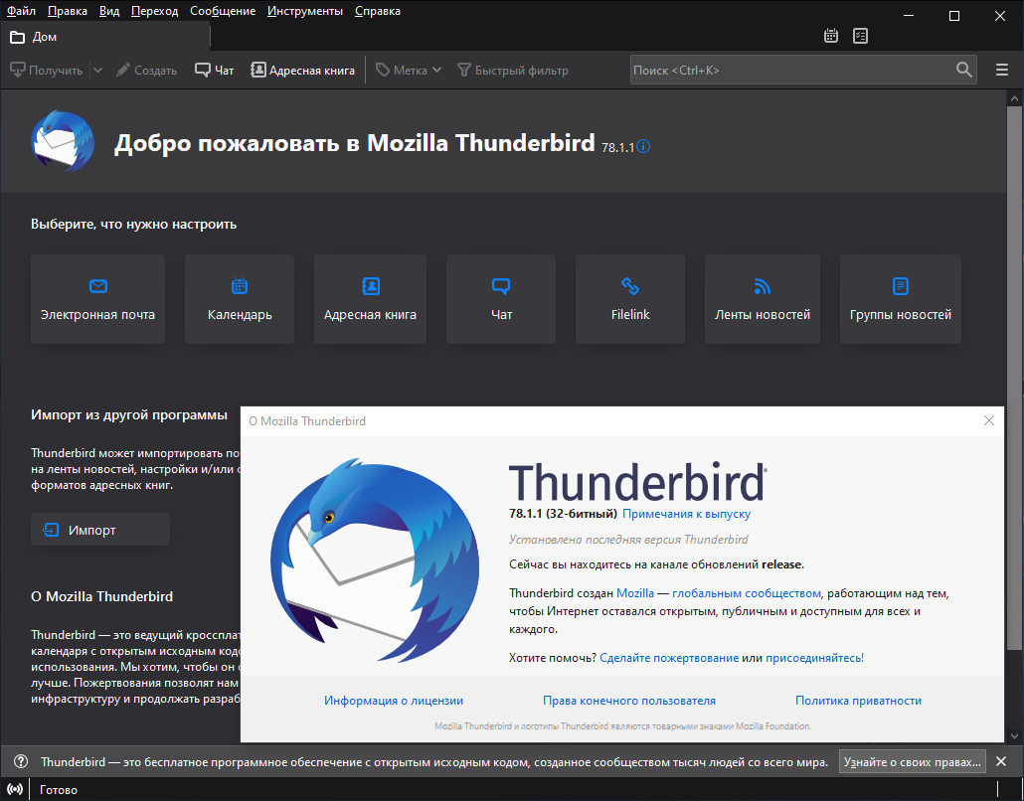Click the присоединяйтесь! link
The width and height of the screenshot is (1024, 801).
(814, 657)
